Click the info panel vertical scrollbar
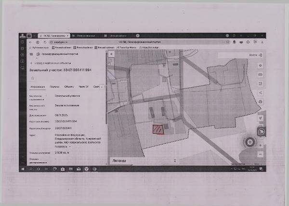The height and width of the screenshot is (206, 289). coord(106,89)
